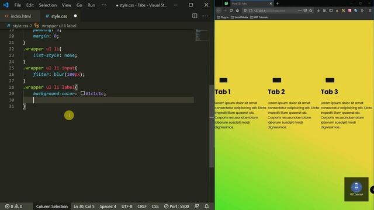Select the Tab 1 radio input
The image size is (374, 210).
pos(223,80)
